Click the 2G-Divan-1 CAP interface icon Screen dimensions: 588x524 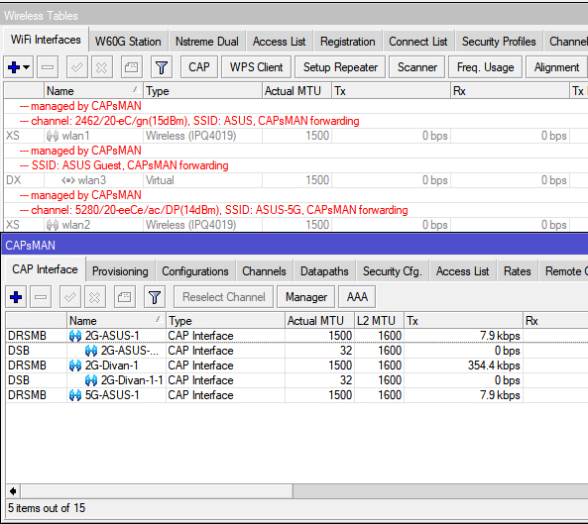[x=75, y=366]
